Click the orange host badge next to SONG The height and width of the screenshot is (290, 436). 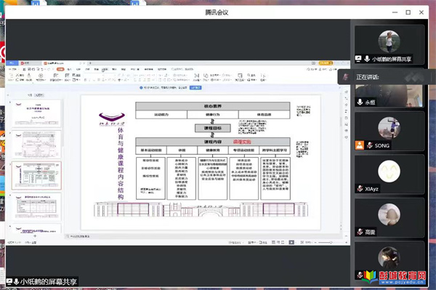coord(359,145)
